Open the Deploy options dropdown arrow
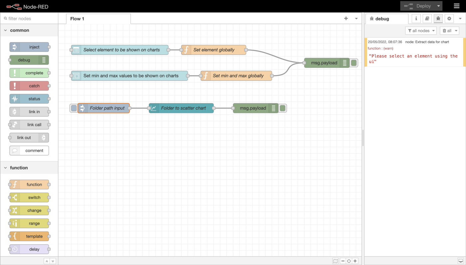 [439, 6]
